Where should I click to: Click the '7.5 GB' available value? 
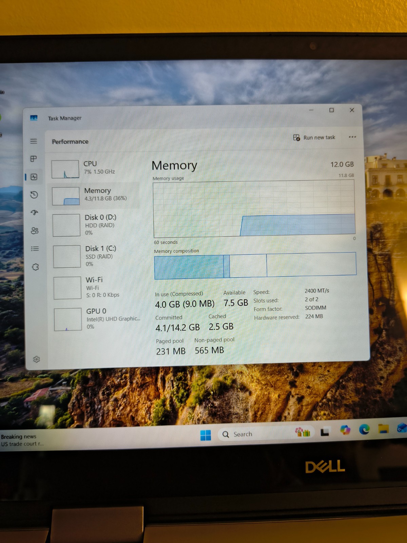[236, 303]
